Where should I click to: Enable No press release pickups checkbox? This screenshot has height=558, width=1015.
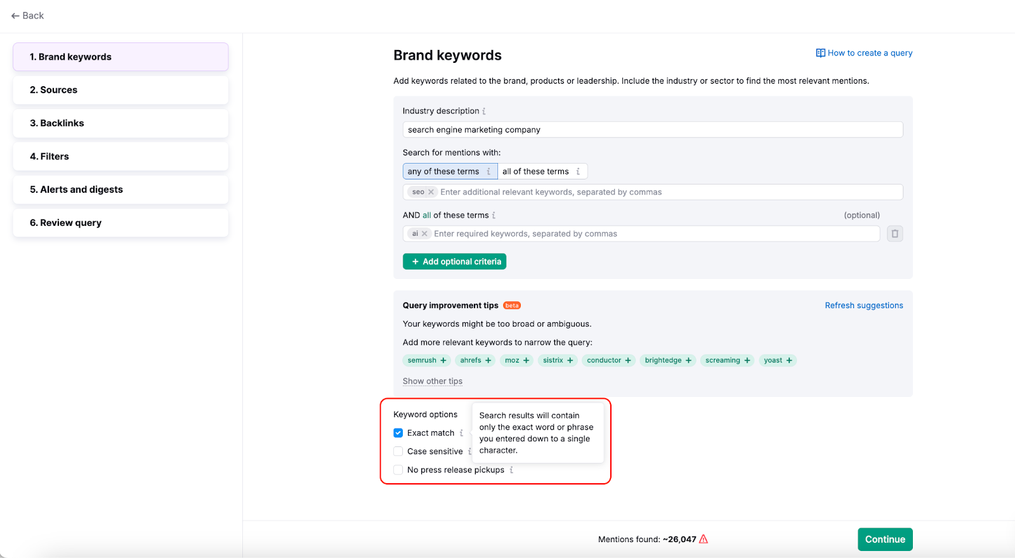tap(398, 470)
